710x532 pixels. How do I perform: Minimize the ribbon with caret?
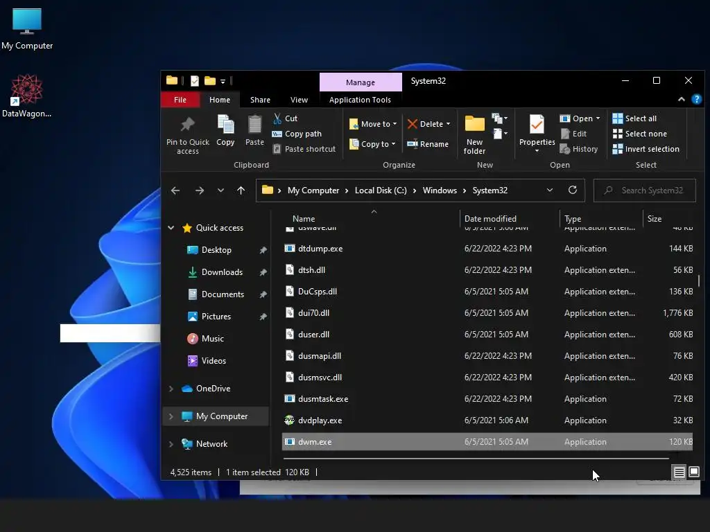(x=681, y=100)
